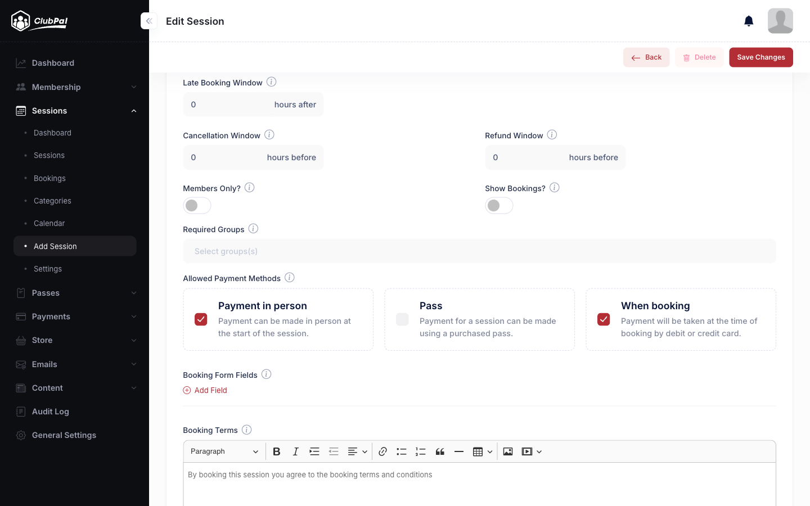Disable Payment in person payment method

(x=201, y=319)
